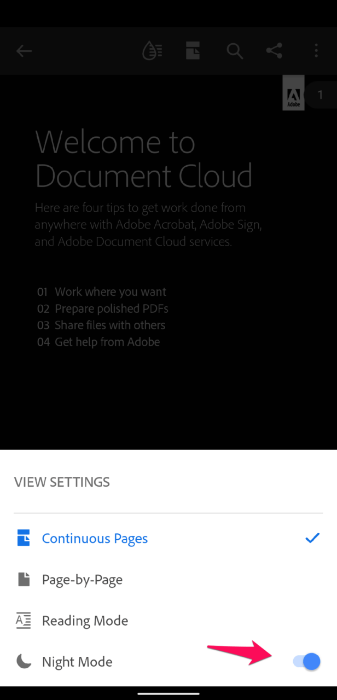
Task: Open the view settings icon in the toolbar
Action: 193,50
